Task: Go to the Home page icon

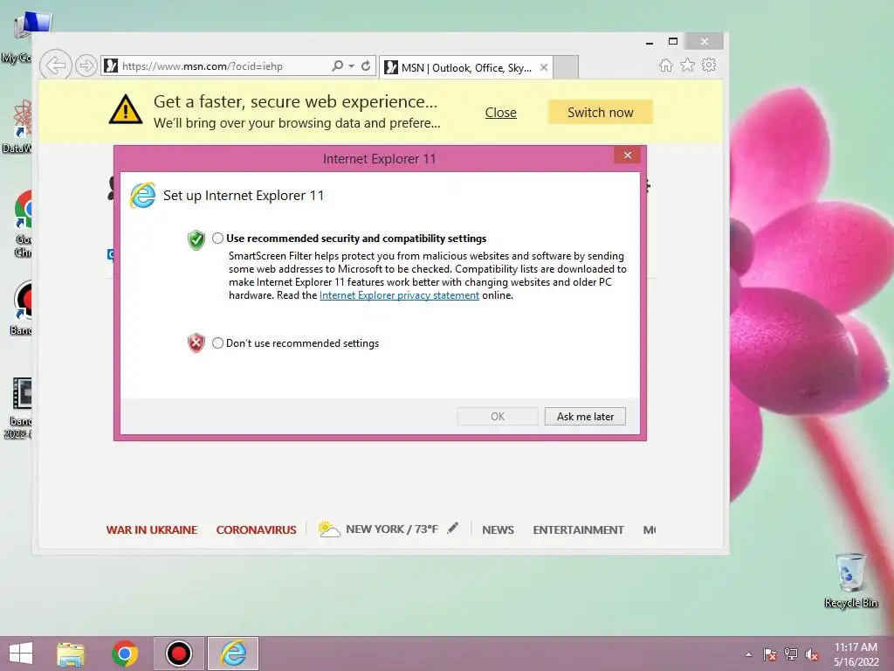Action: [x=666, y=66]
